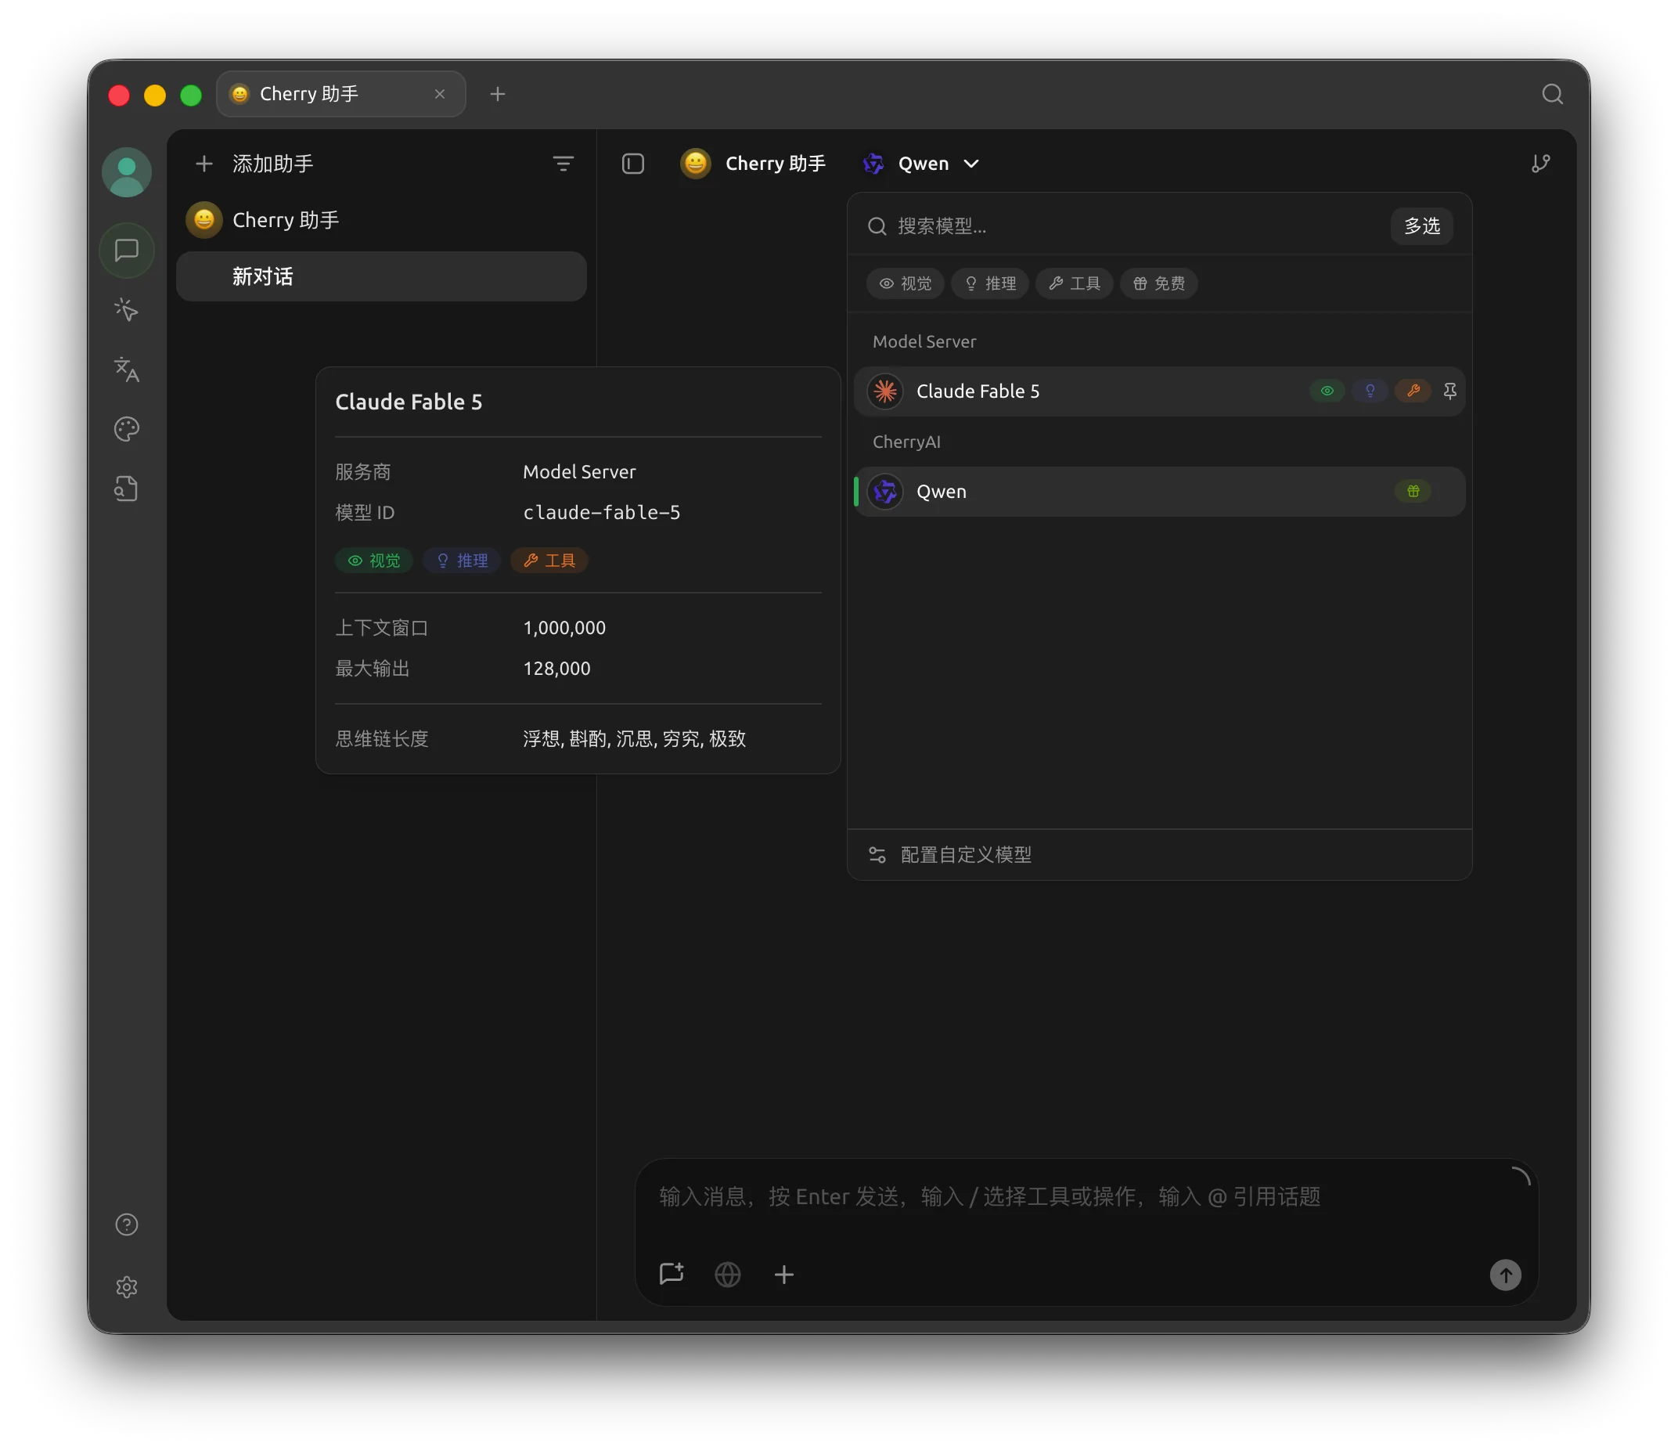Add a new tab with plus icon
Viewport: 1678px width, 1450px height.
[x=497, y=94]
